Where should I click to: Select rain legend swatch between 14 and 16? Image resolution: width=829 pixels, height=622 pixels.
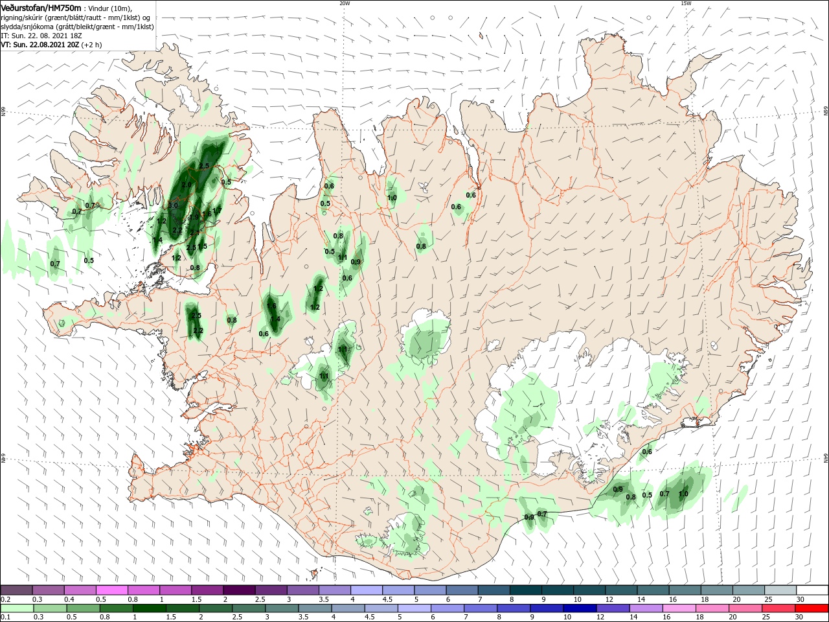[648, 608]
